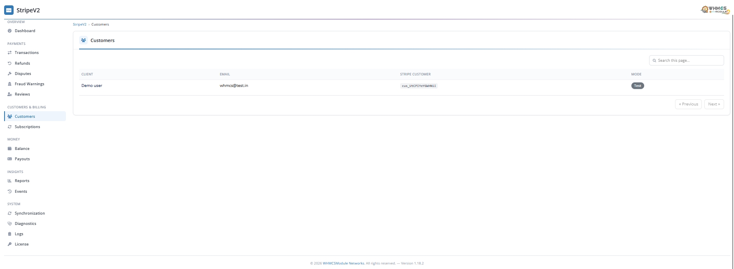The image size is (734, 269).
Task: Click the Customers breadcrumb text
Action: point(100,24)
